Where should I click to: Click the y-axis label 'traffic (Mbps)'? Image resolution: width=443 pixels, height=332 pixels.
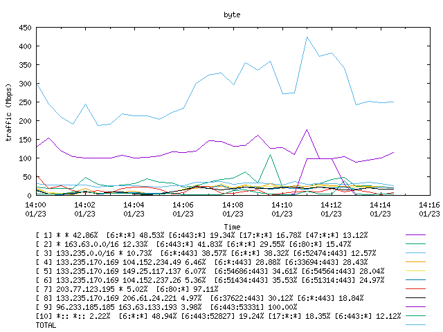point(8,112)
